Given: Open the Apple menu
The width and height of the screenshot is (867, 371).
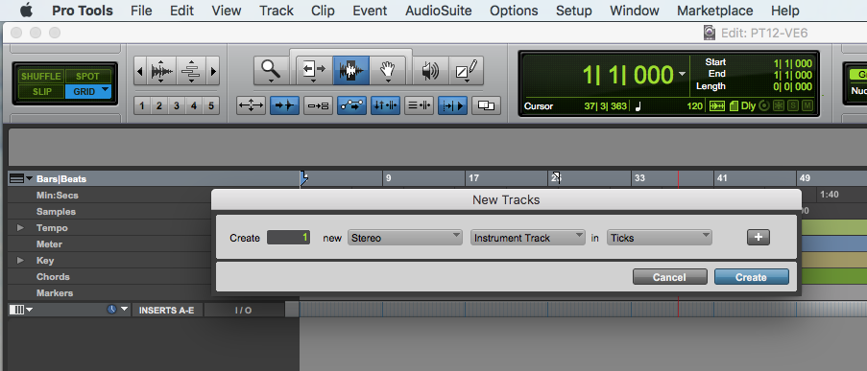Looking at the screenshot, I should (26, 10).
